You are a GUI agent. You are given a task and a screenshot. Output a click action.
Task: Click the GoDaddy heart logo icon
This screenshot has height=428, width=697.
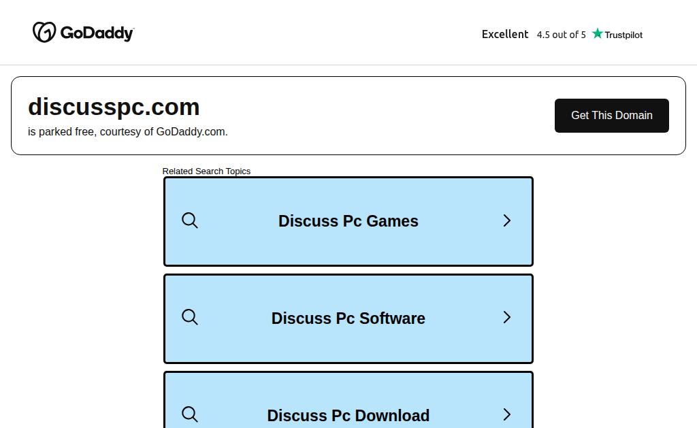[44, 32]
